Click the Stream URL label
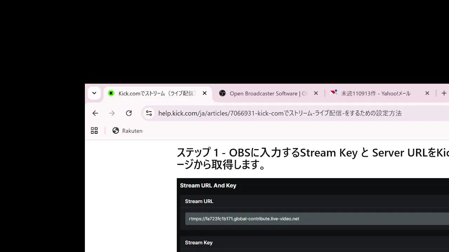This screenshot has height=252, width=449. (x=199, y=201)
